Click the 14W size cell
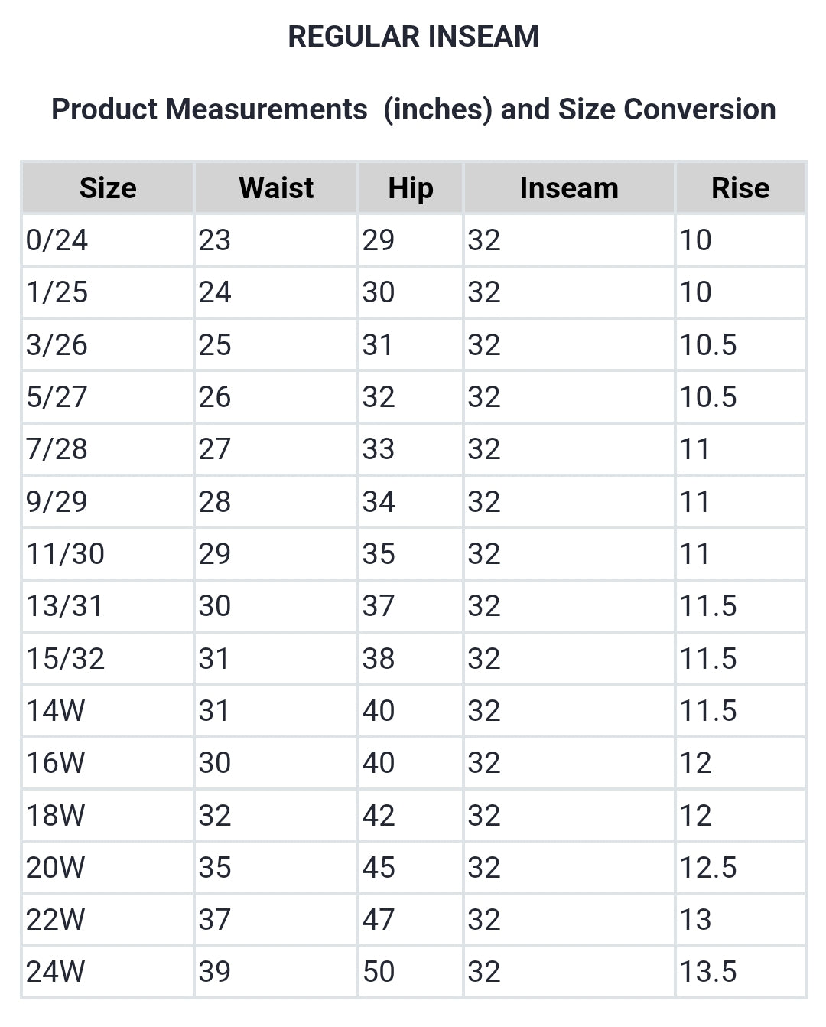Image resolution: width=826 pixels, height=1027 pixels. coord(56,711)
